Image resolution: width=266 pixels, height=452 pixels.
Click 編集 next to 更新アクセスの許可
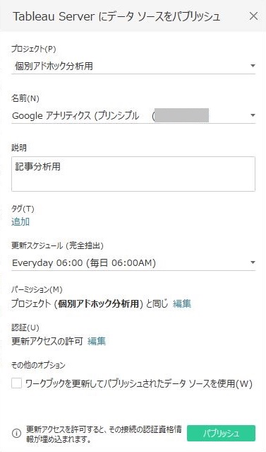click(97, 342)
